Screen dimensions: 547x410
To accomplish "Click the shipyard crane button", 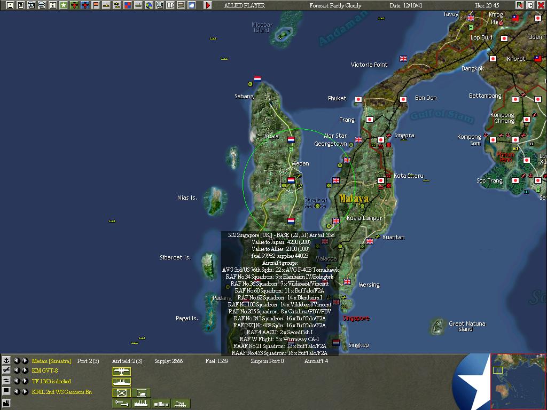I will 181,404.
